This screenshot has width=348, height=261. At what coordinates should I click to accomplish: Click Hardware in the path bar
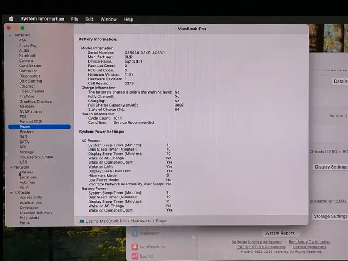point(140,221)
